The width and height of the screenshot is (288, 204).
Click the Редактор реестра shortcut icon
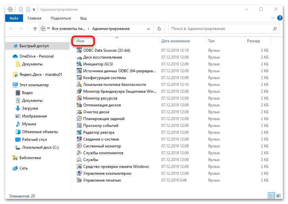[79, 132]
